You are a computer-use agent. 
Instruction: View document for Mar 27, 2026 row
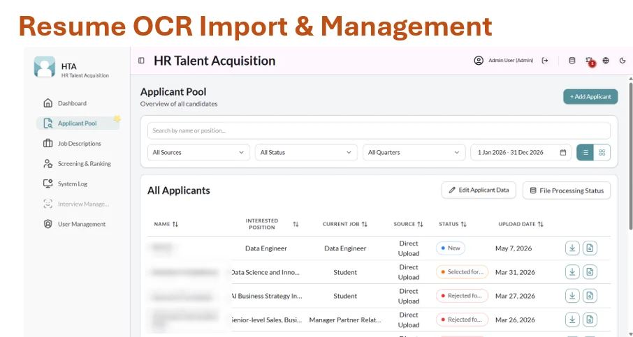pyautogui.click(x=590, y=296)
